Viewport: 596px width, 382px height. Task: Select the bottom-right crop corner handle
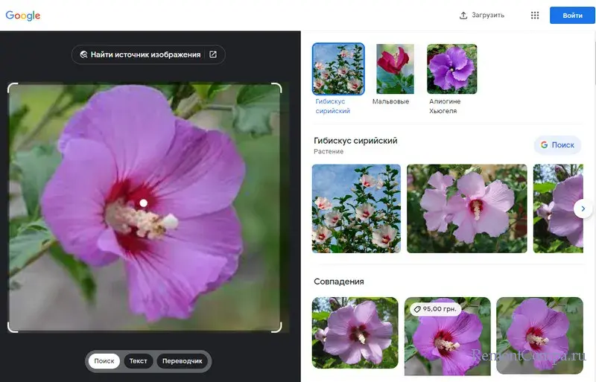coord(278,328)
